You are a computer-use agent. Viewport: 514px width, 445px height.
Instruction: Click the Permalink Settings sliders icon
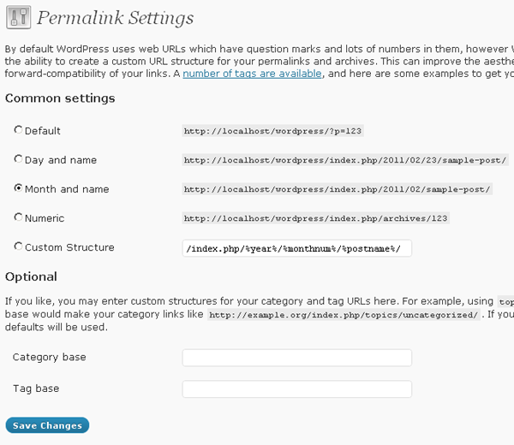point(18,17)
